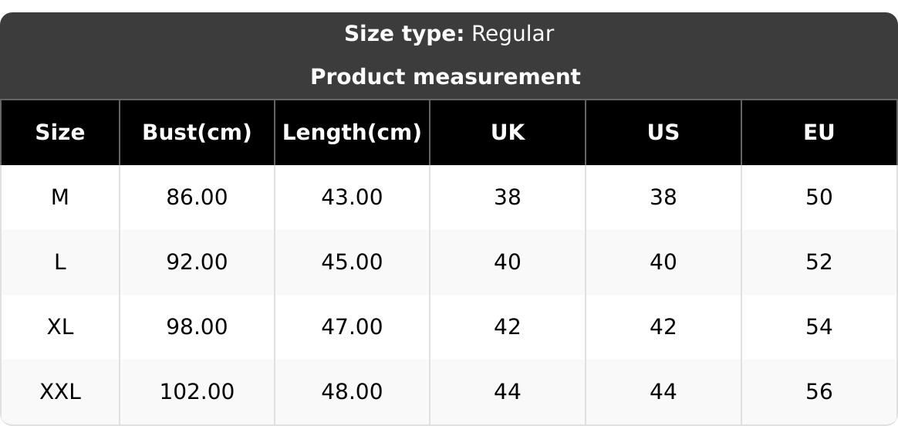Screen dimensions: 898x426
Task: Click the 48.00 length value
Action: (x=352, y=392)
